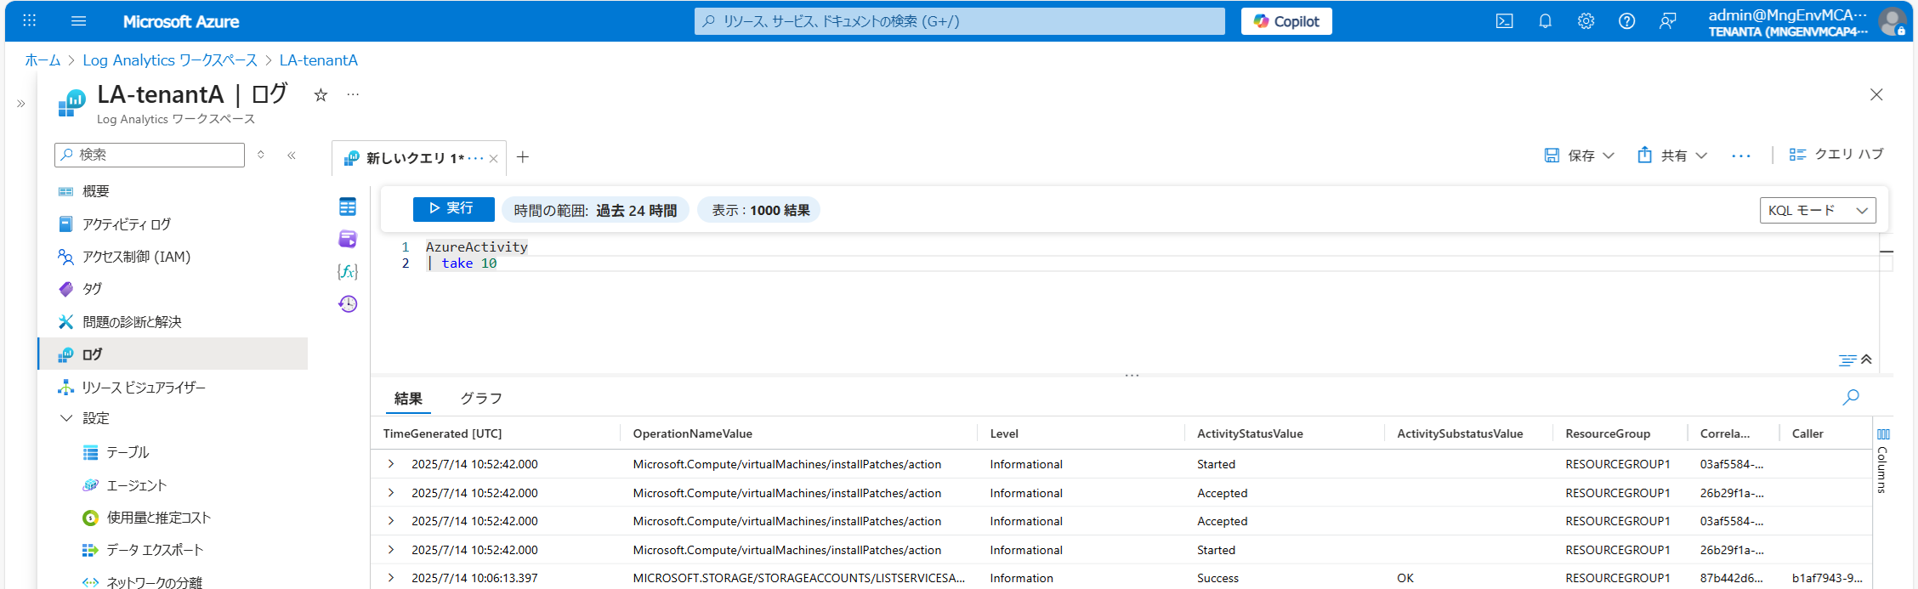
Task: Open the toolbar more options ellipsis
Action: click(x=1741, y=156)
